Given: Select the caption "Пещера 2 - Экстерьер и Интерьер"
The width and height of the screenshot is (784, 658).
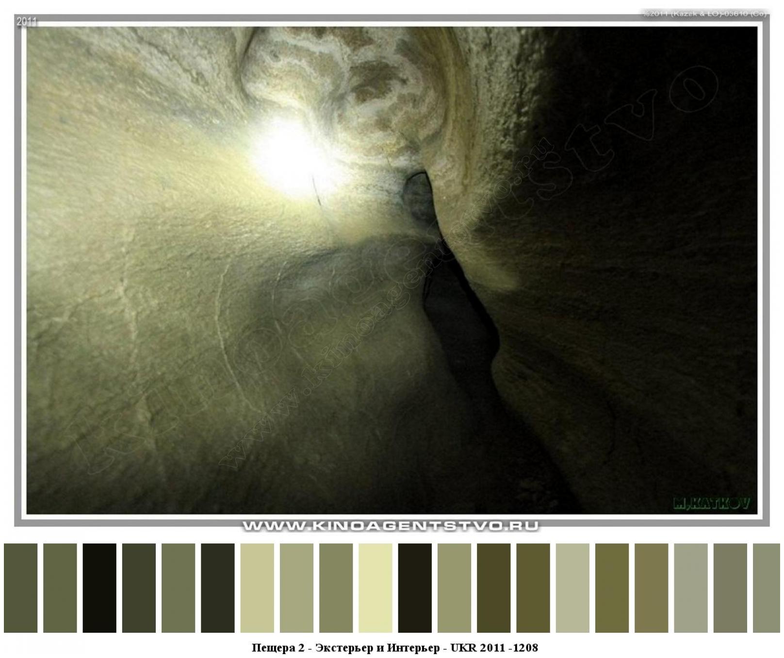Looking at the screenshot, I should 346,647.
